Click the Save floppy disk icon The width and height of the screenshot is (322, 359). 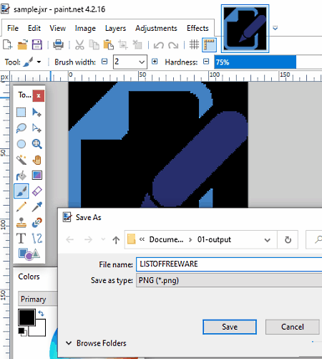click(37, 44)
